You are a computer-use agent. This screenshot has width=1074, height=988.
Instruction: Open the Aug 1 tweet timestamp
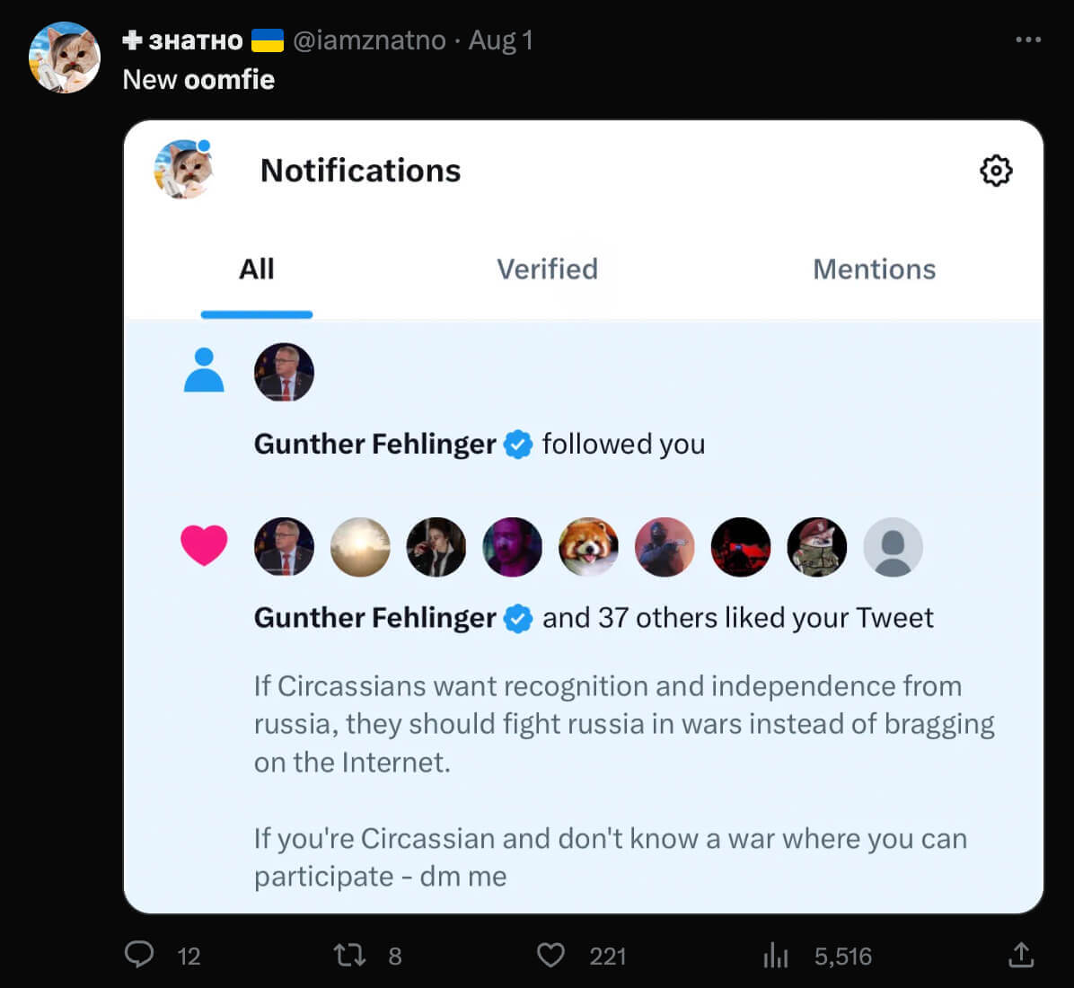coord(500,40)
